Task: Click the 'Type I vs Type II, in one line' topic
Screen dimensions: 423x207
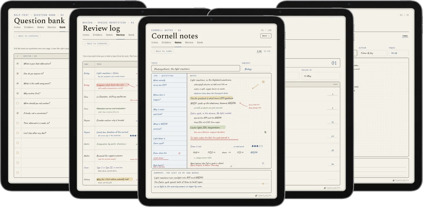Action: click(110, 167)
